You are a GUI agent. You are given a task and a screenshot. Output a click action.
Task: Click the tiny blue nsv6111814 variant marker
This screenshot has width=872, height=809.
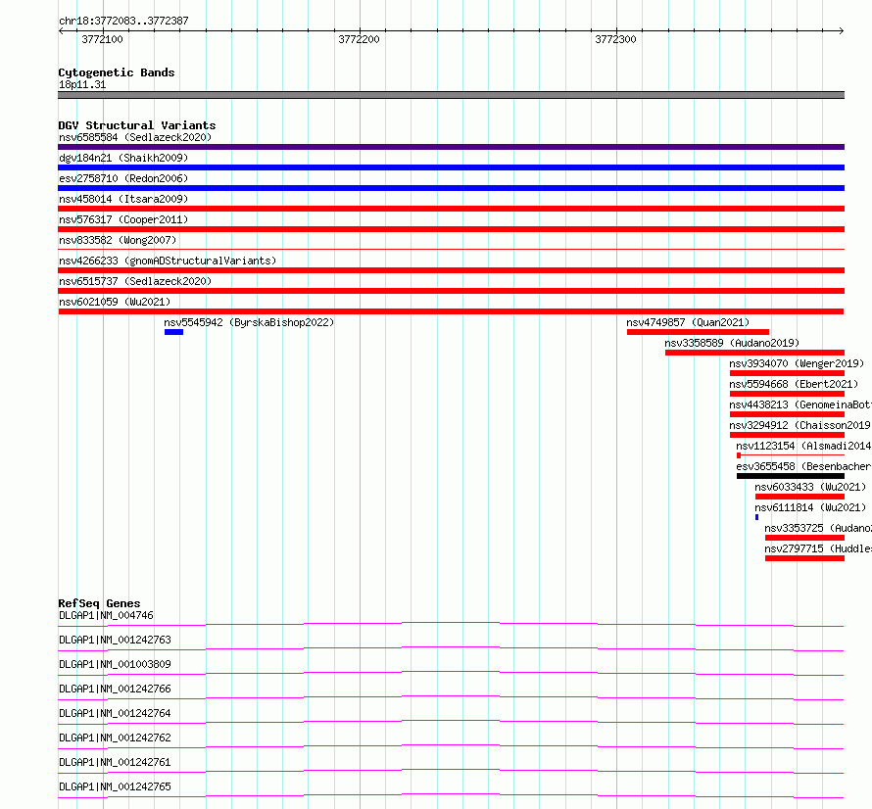click(x=757, y=517)
